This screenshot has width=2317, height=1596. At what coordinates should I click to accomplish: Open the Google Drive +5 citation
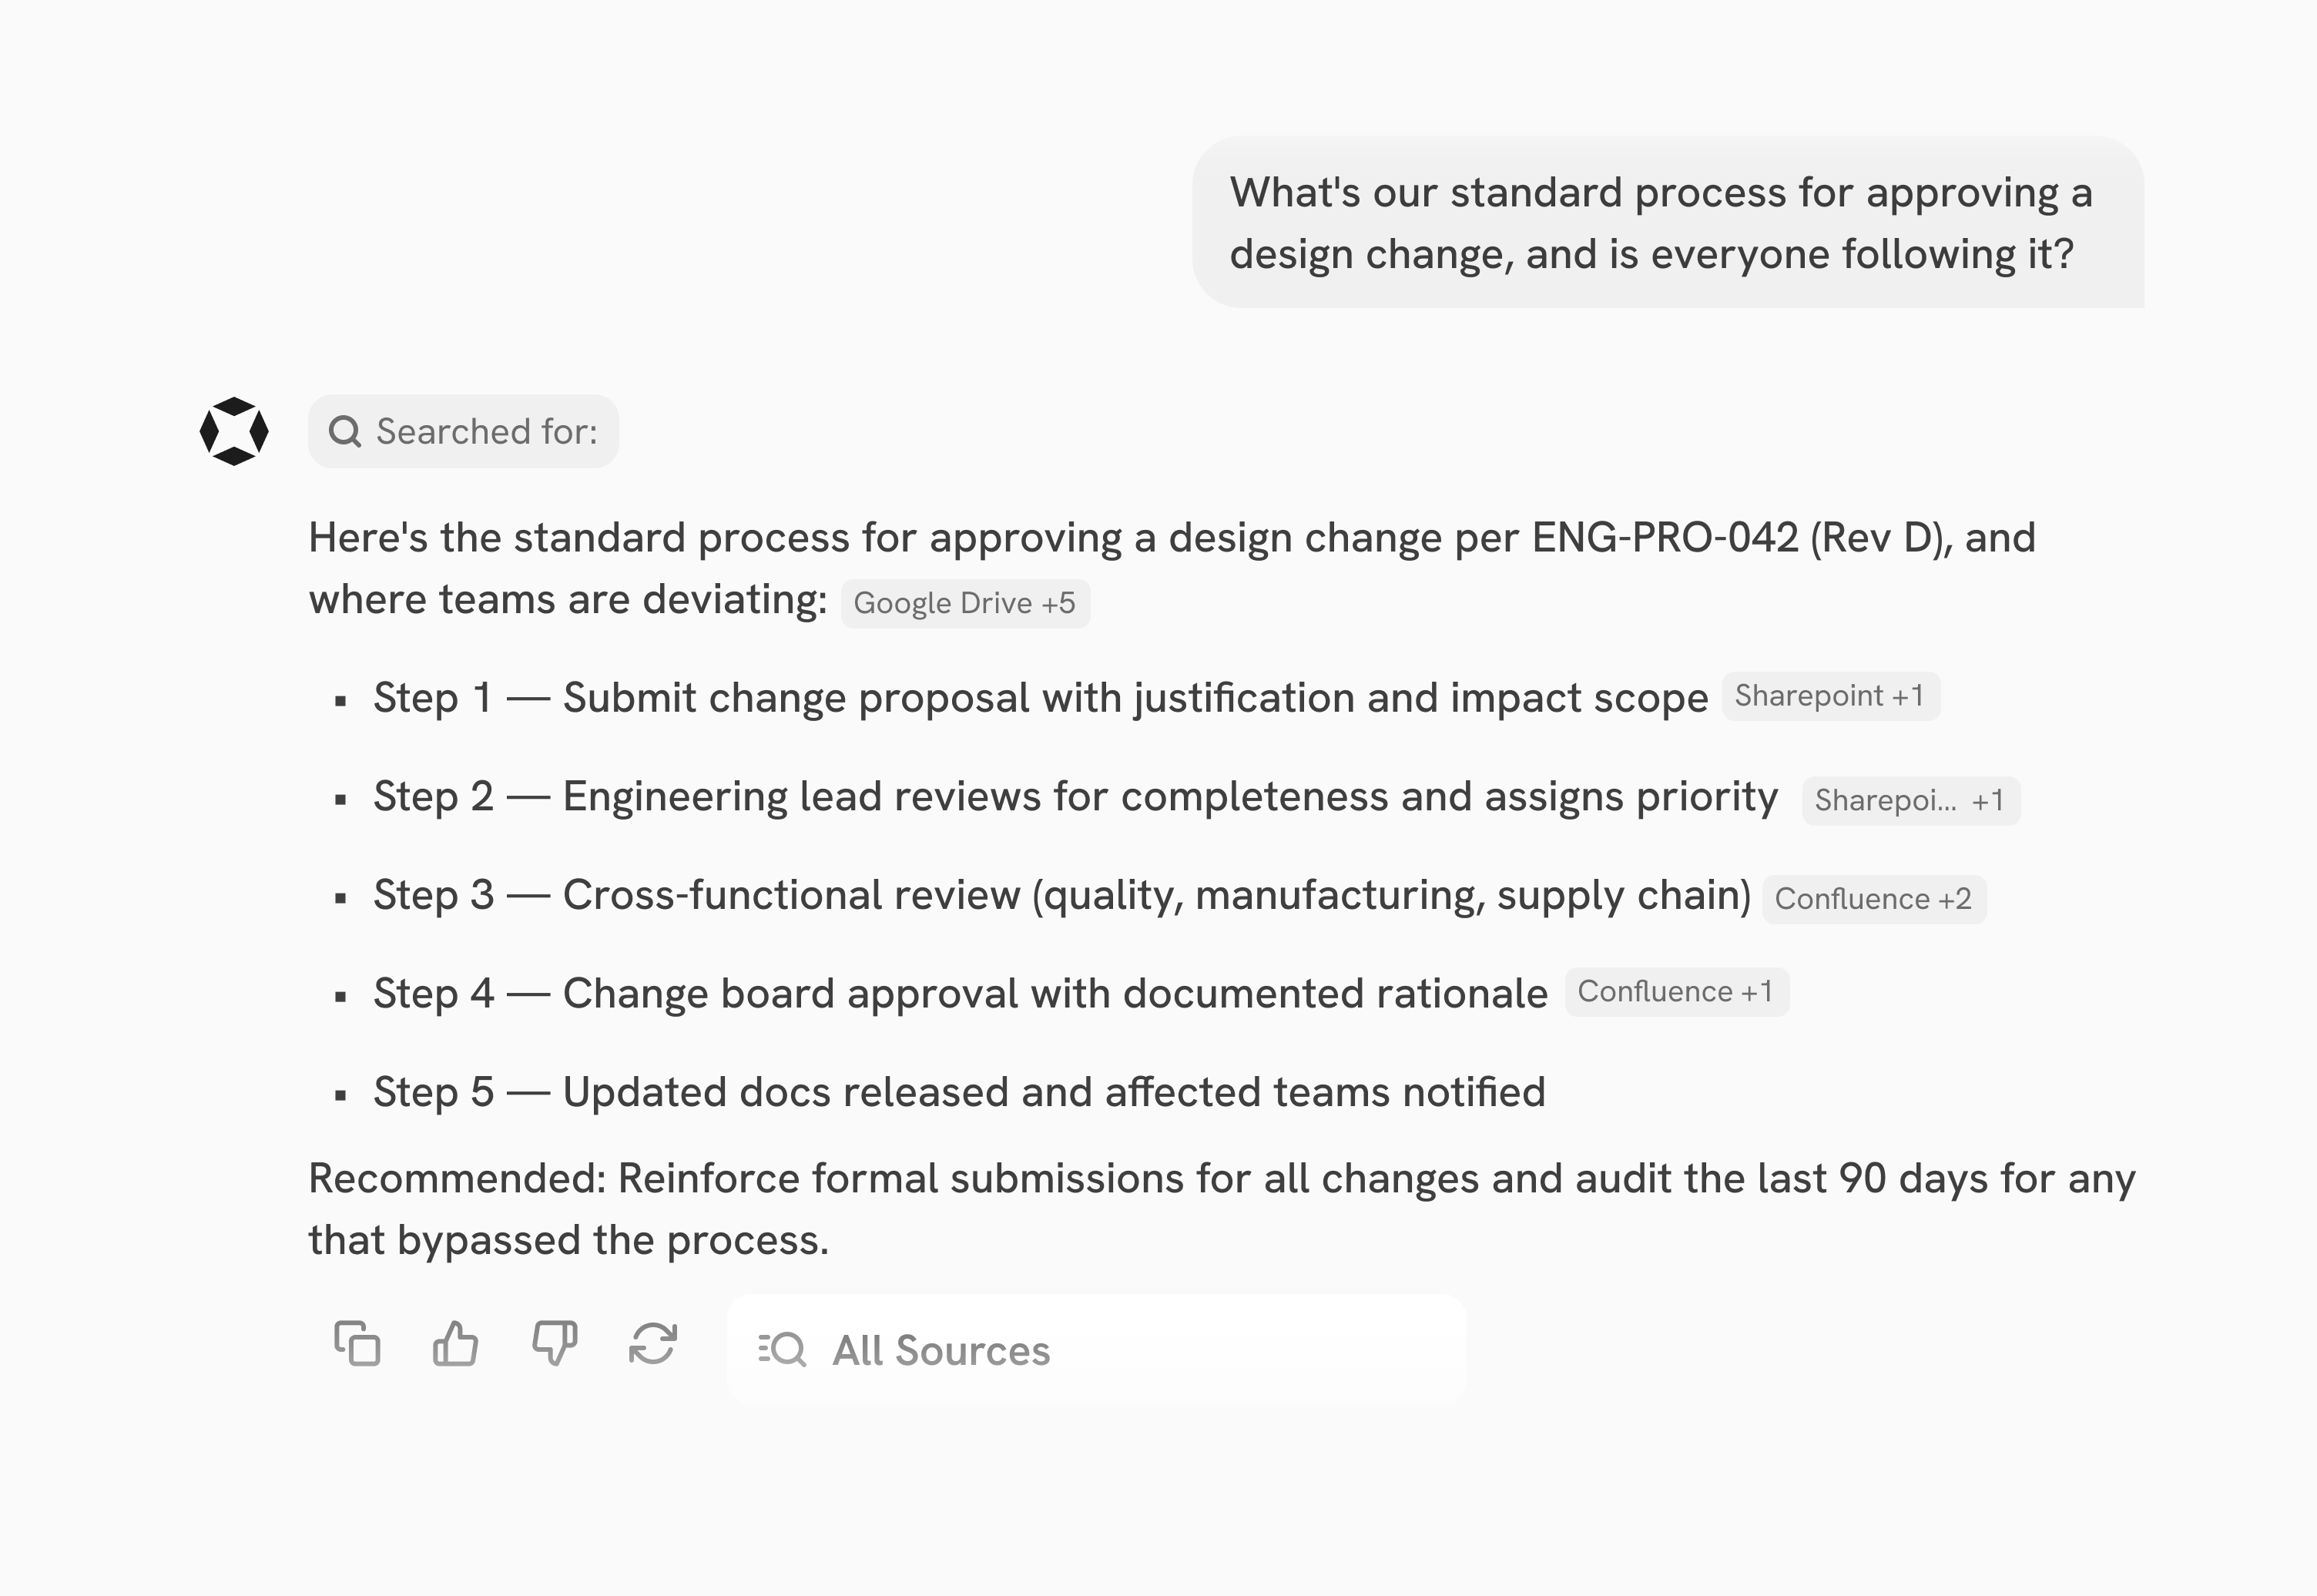pyautogui.click(x=965, y=603)
